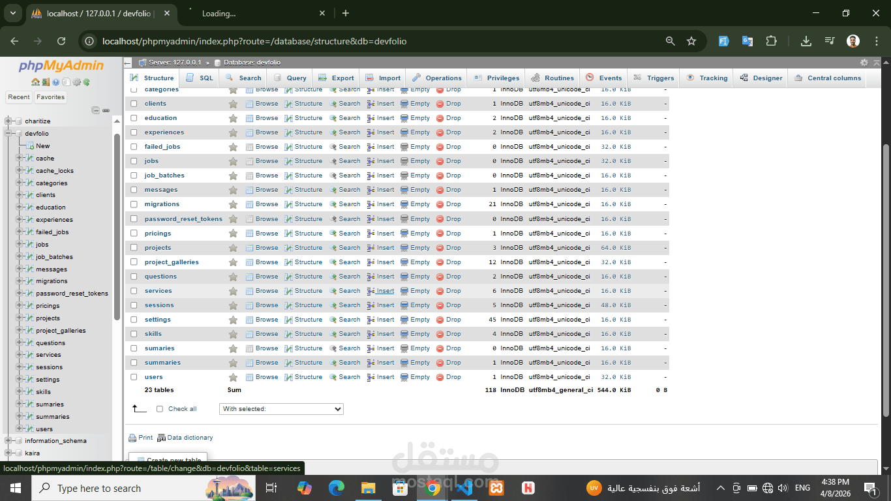Click Server: 127.0.0.1 breadcrumb link
Screen dimensions: 891x501
[x=175, y=63]
